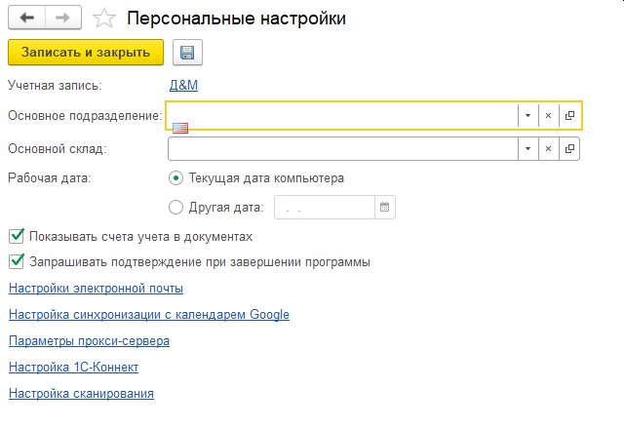Go forward with the right arrow button

(63, 18)
